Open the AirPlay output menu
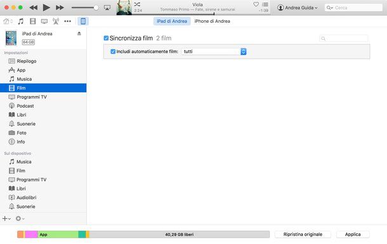 tap(107, 8)
